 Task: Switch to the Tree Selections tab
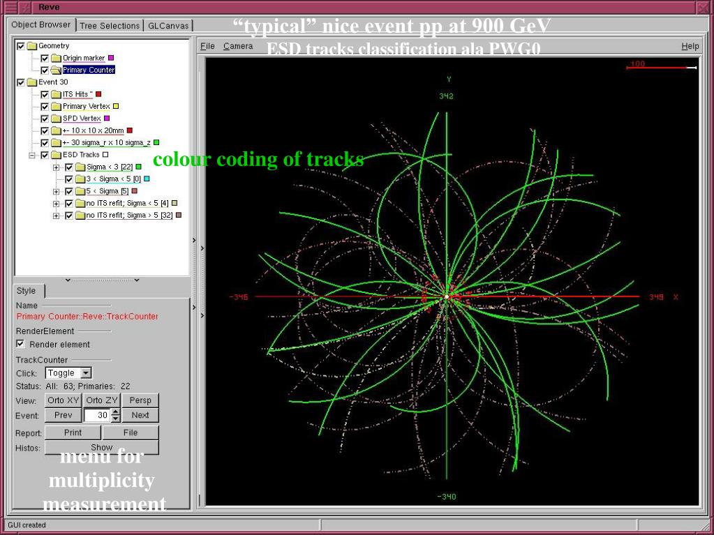click(110, 26)
